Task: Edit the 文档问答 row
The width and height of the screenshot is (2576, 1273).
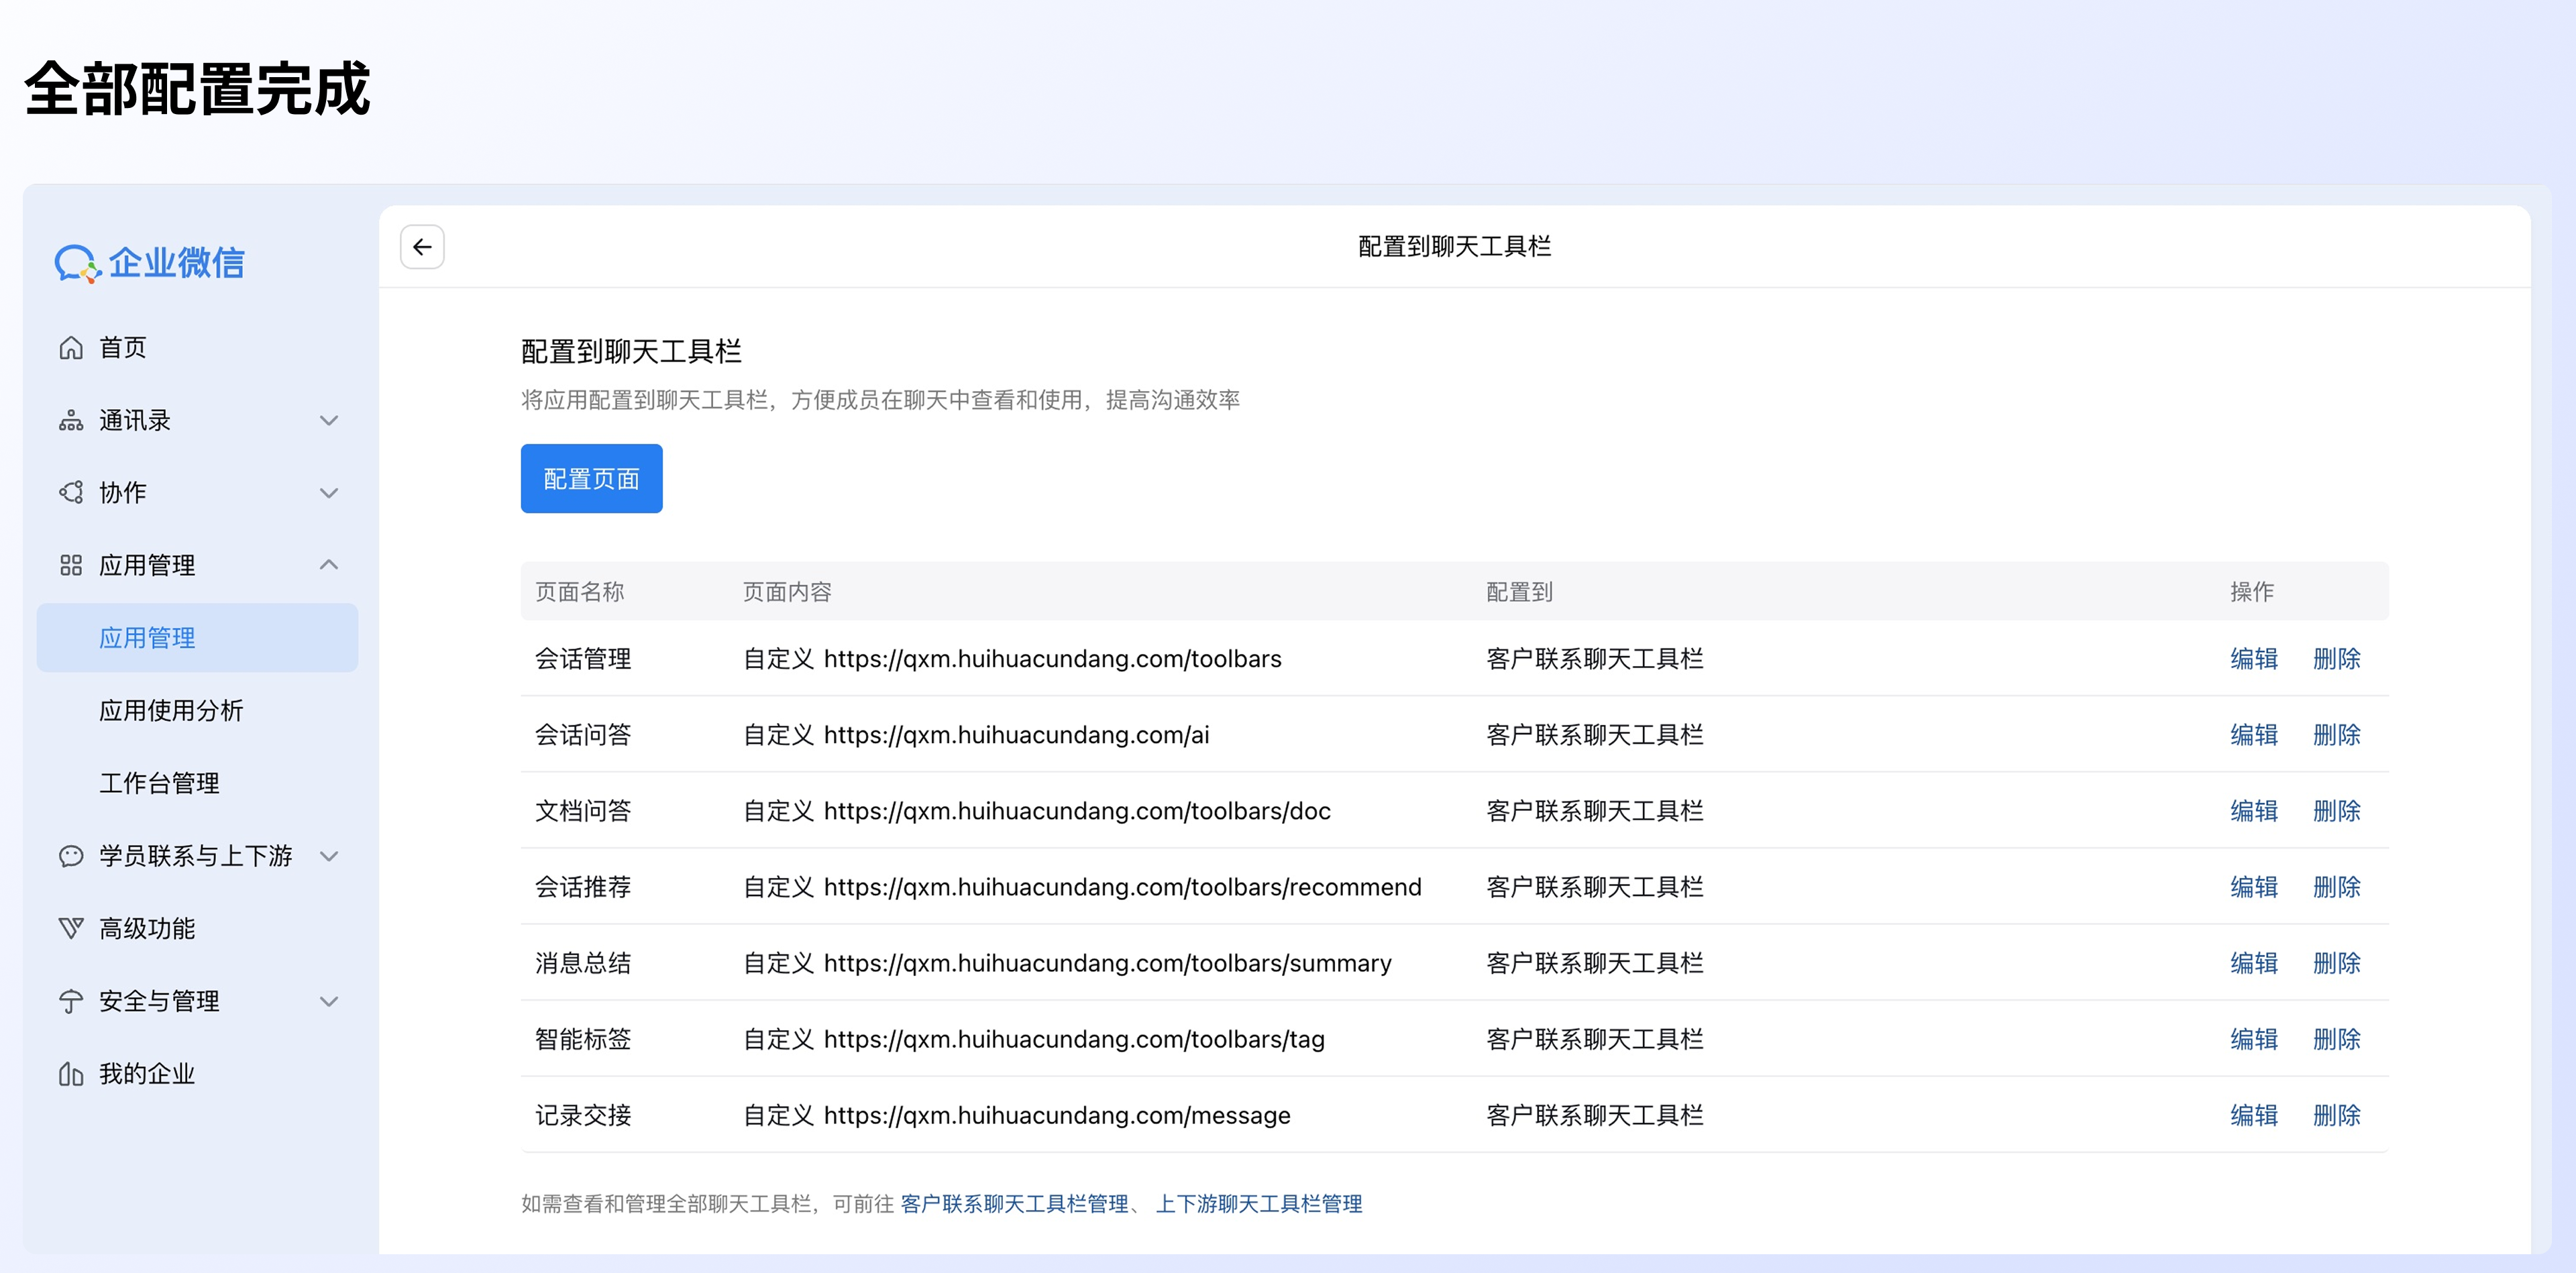Action: coord(2254,811)
